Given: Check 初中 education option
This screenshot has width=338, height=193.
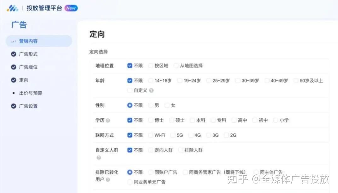Looking at the screenshot, I should coord(255,120).
